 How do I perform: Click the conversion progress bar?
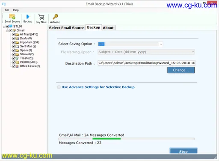click(x=127, y=139)
